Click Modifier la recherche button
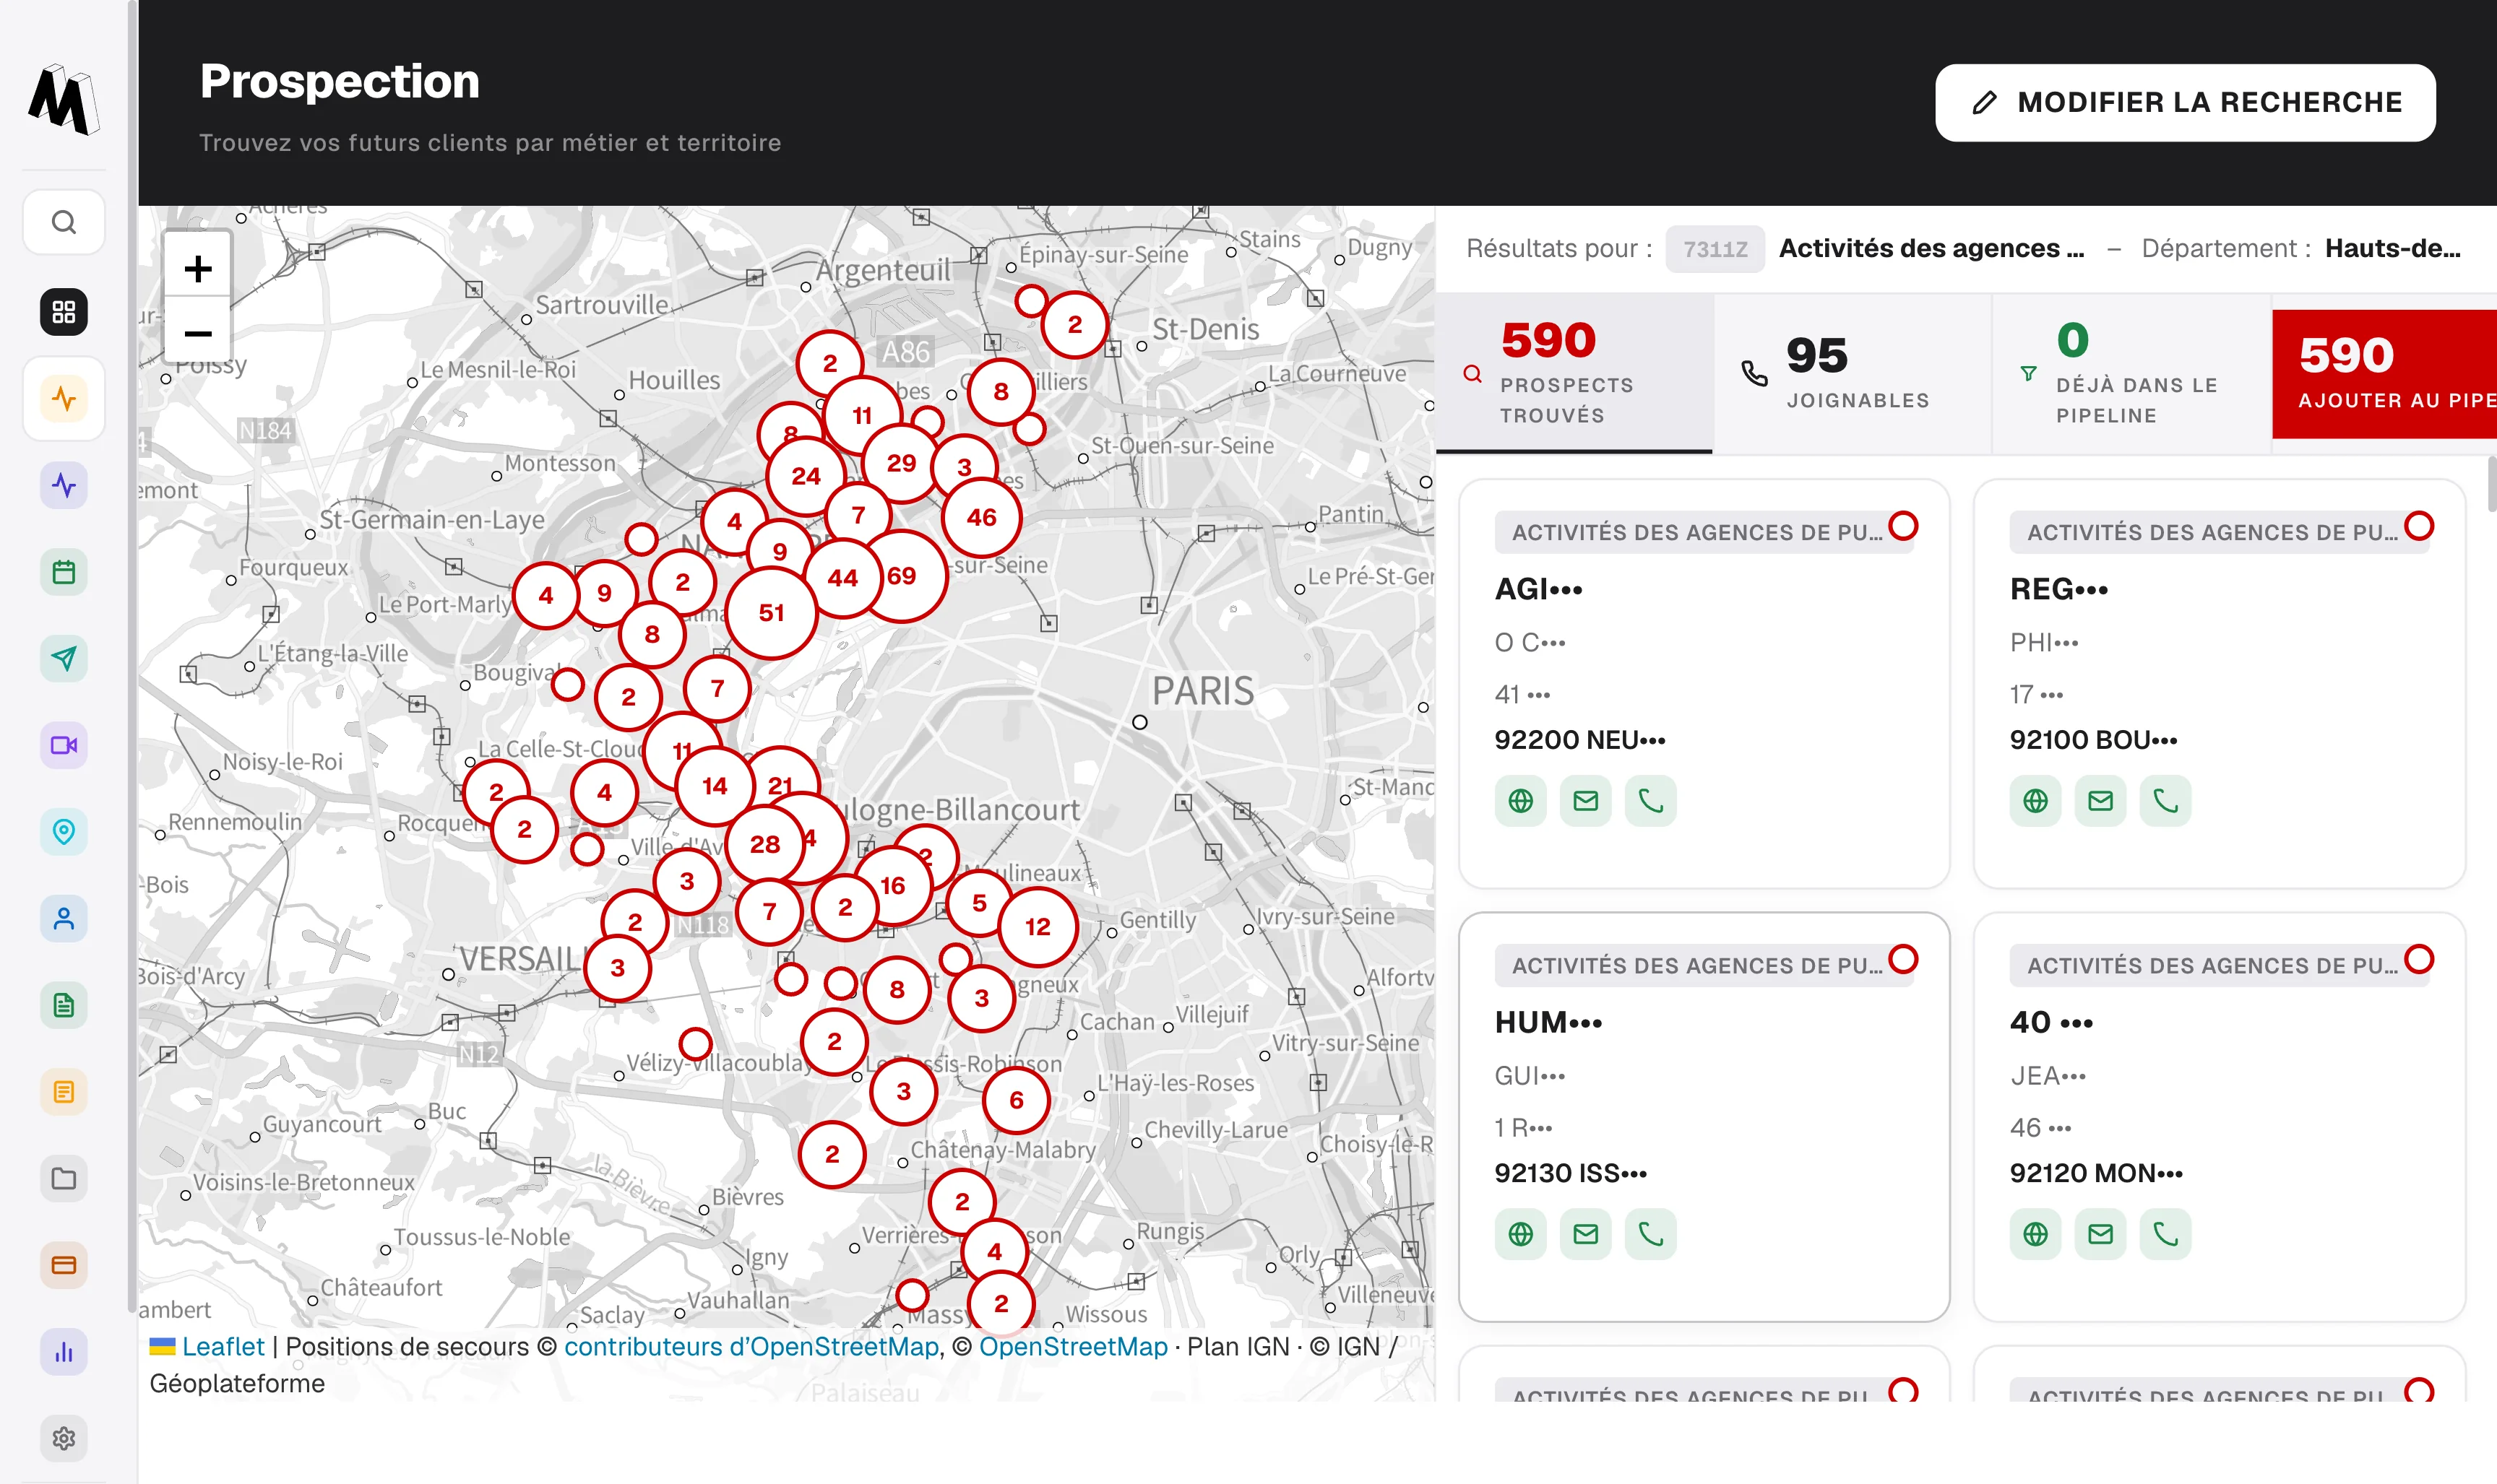The image size is (2497, 1484). pyautogui.click(x=2185, y=103)
